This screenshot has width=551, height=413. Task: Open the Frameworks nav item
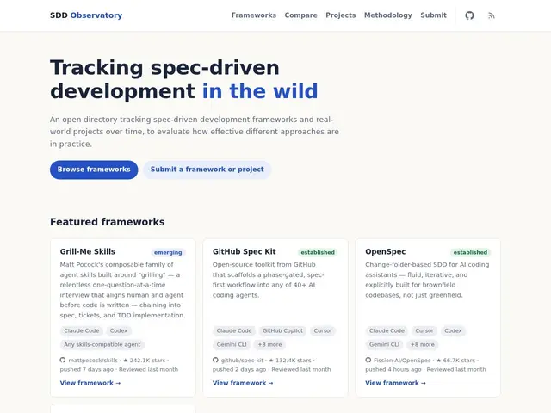pos(254,15)
